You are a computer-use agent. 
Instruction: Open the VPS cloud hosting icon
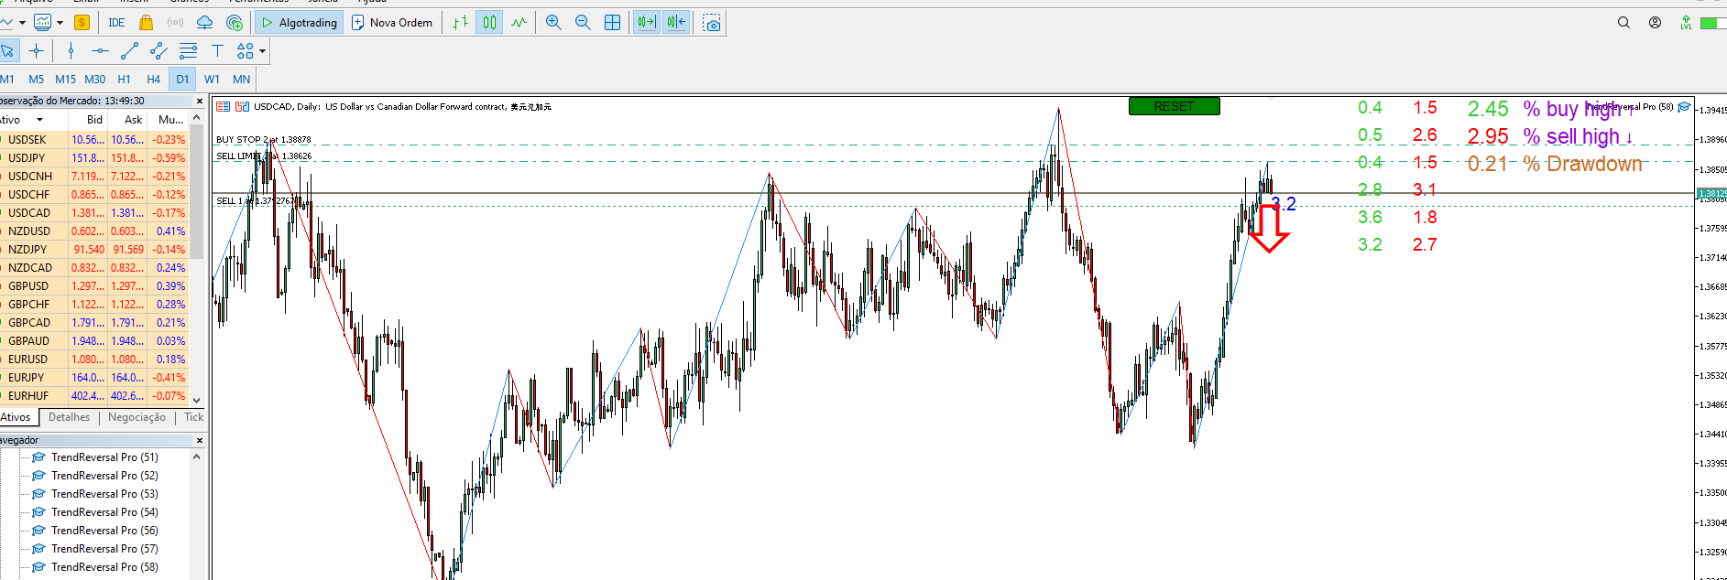pos(204,23)
